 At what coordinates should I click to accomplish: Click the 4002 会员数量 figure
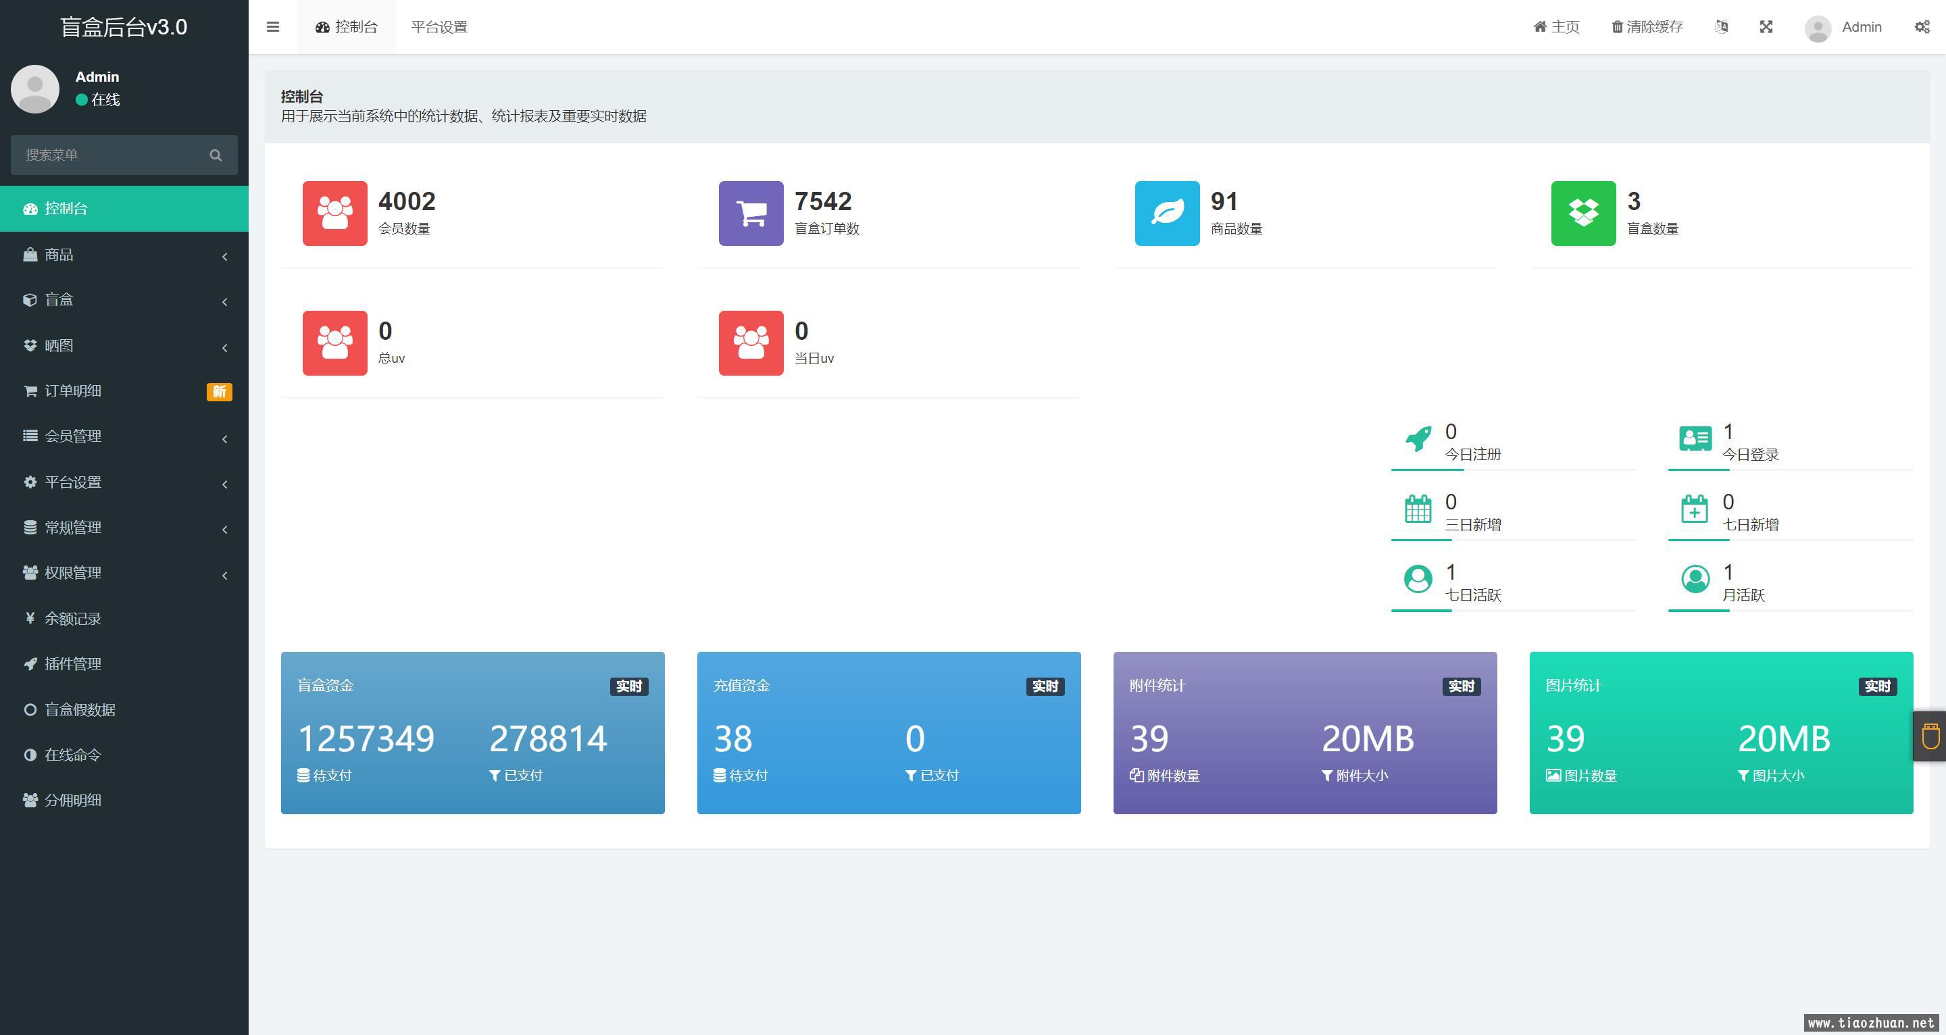(x=406, y=202)
